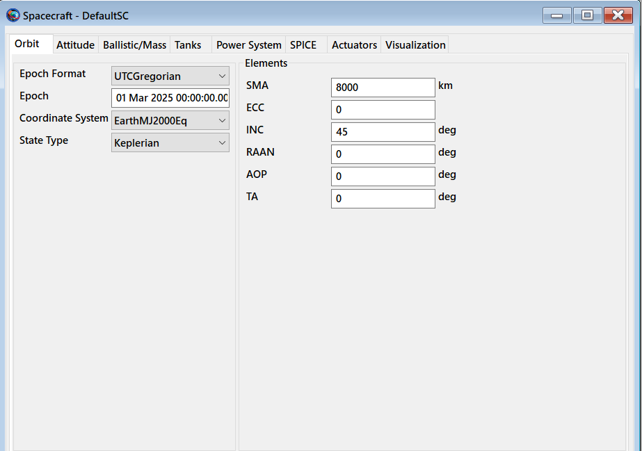The image size is (642, 451).
Task: Open the Ballistic/Mass tab
Action: pos(134,45)
